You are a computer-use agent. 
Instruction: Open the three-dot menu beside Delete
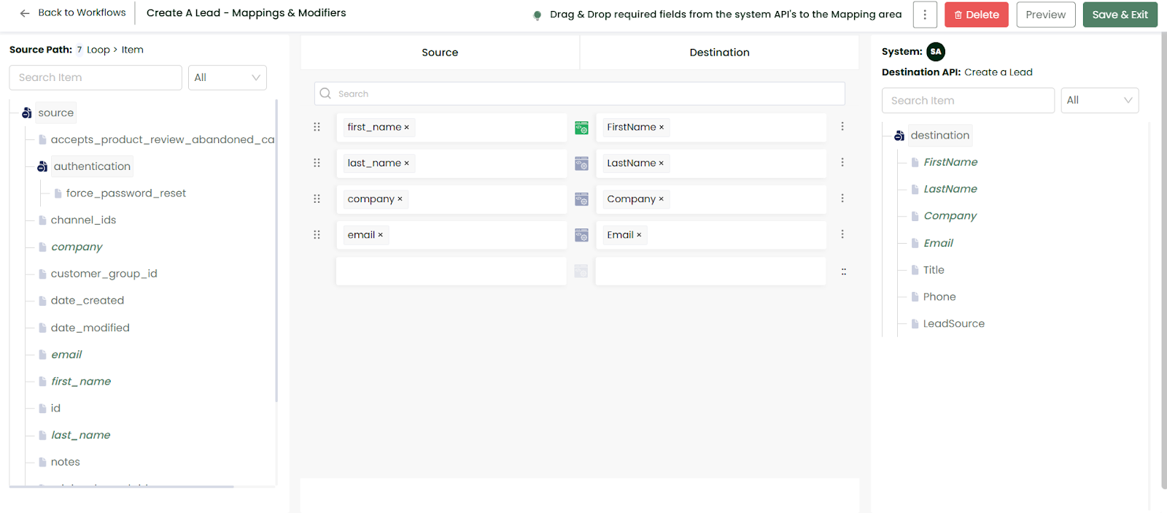click(x=925, y=15)
